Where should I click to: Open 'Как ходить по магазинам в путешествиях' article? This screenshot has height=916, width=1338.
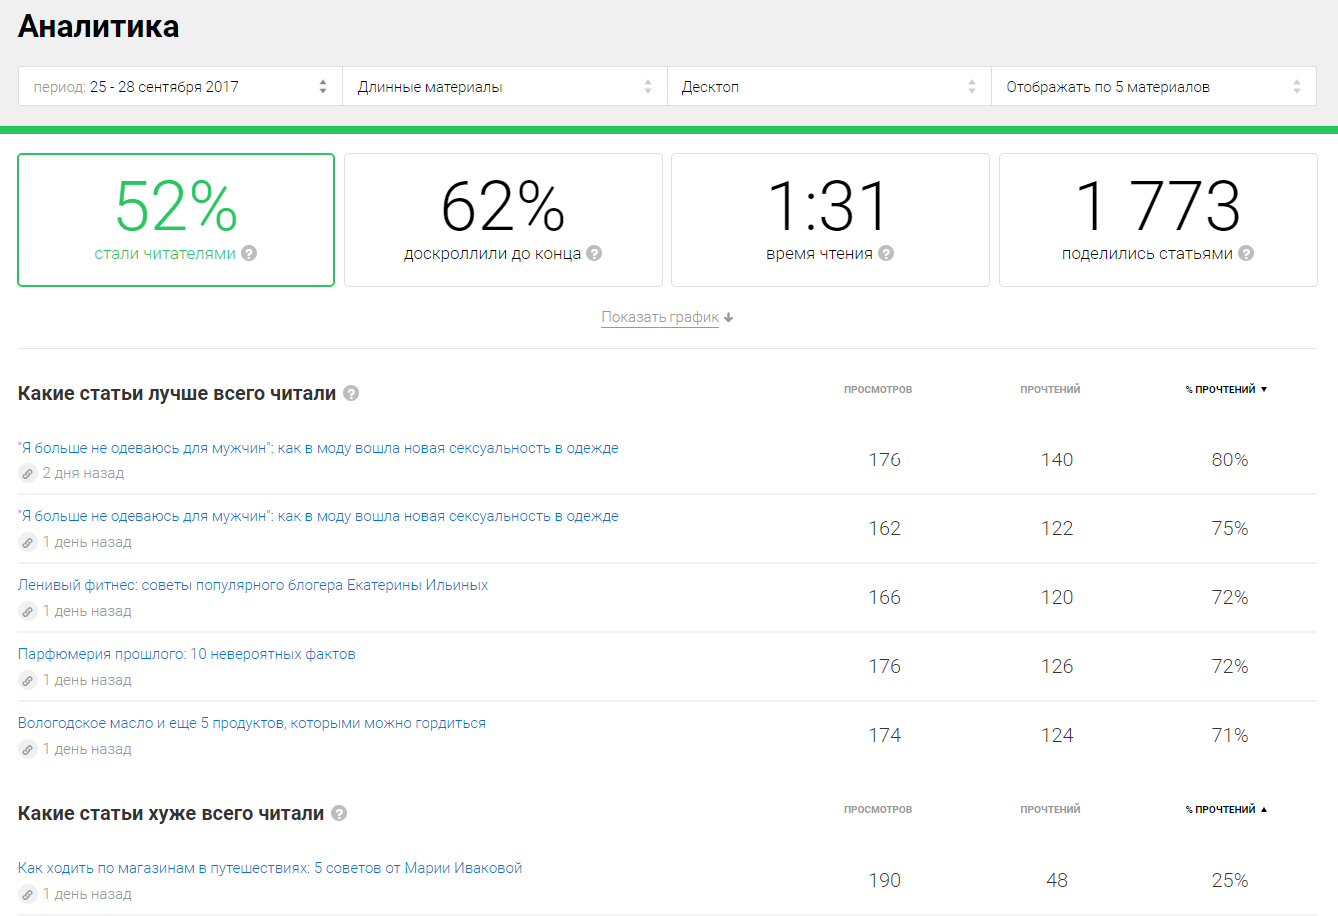tap(270, 868)
